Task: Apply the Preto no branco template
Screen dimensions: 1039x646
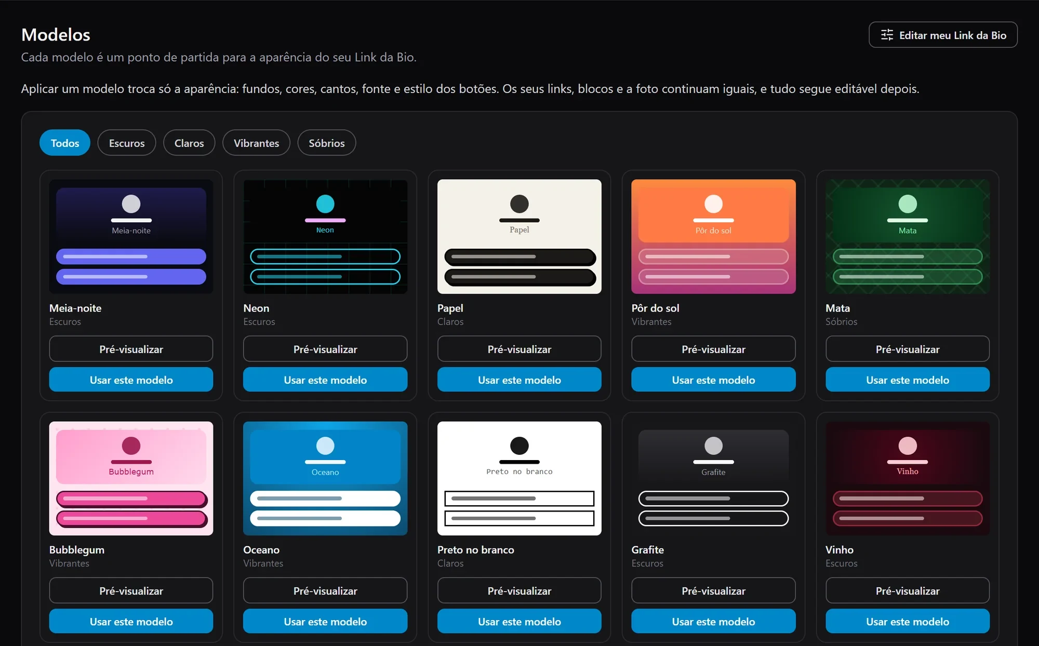Action: 519,621
